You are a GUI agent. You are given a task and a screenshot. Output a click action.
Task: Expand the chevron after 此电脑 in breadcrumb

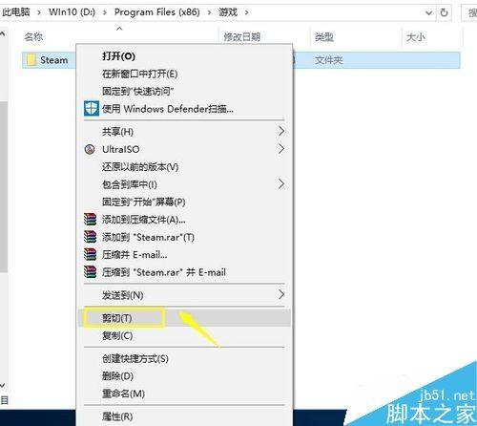[x=39, y=13]
